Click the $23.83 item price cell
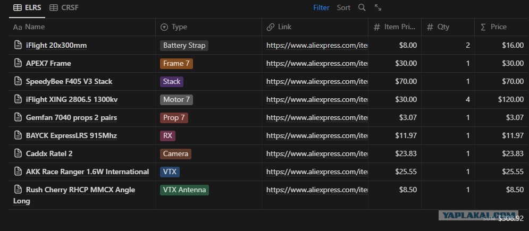529x231 pixels. tap(394, 154)
